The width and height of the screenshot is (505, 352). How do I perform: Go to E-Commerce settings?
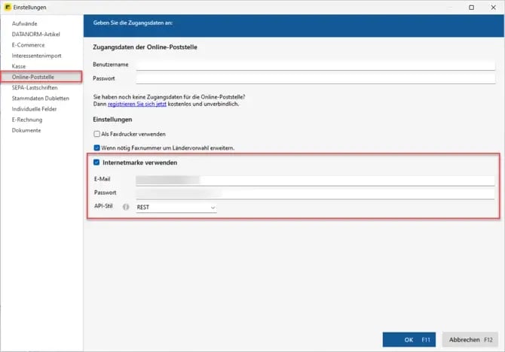pos(29,44)
